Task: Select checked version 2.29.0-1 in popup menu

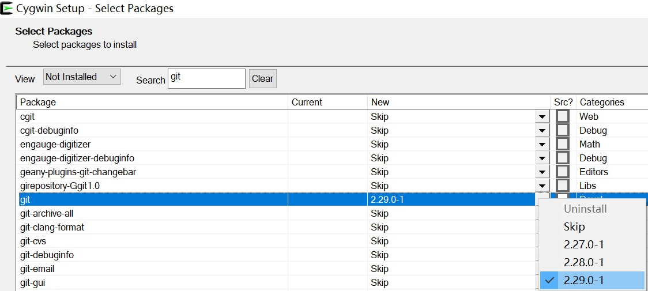Action: [593, 280]
